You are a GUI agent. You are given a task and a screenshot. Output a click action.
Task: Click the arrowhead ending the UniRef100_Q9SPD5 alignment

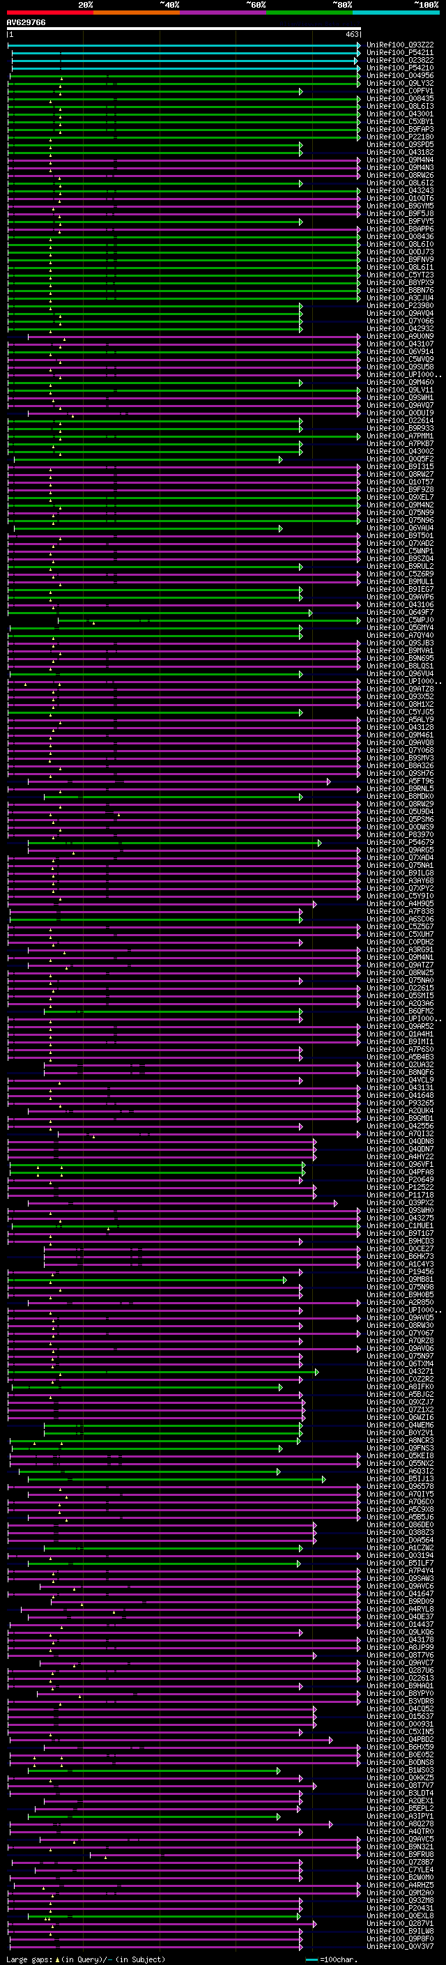(301, 145)
